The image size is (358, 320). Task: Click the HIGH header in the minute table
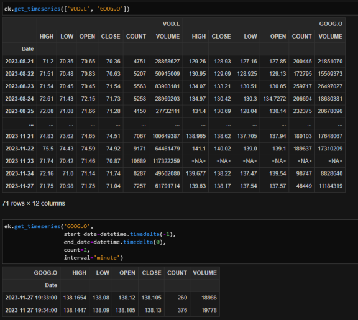[79, 273]
